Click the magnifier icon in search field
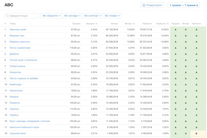This screenshot has height=138, width=207. [x=7, y=16]
